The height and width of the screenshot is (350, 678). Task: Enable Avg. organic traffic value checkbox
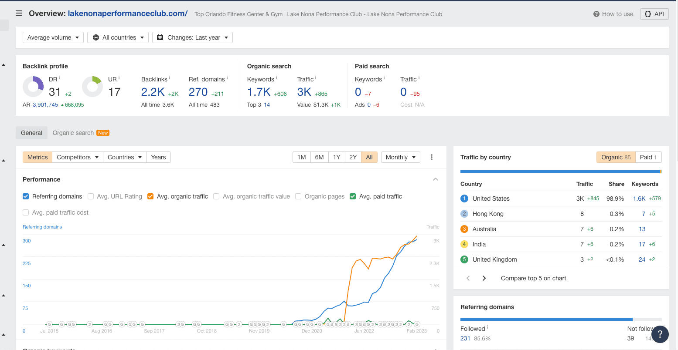click(x=216, y=196)
